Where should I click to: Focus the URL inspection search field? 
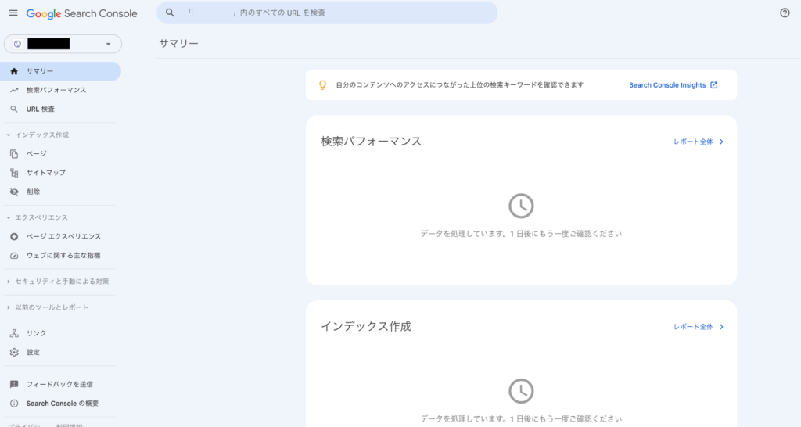click(x=327, y=13)
